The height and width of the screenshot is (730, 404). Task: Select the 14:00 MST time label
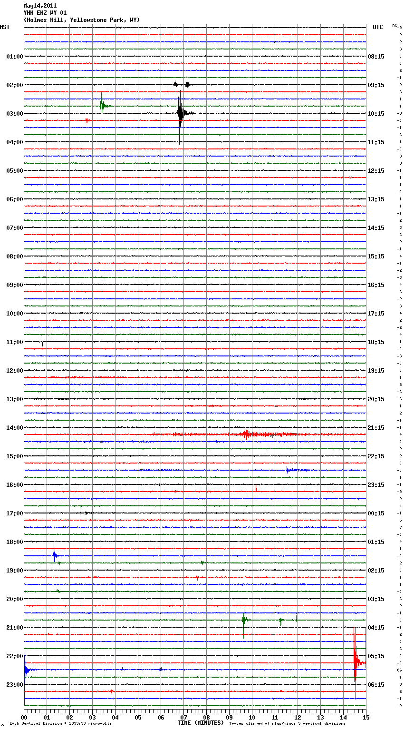point(14,428)
